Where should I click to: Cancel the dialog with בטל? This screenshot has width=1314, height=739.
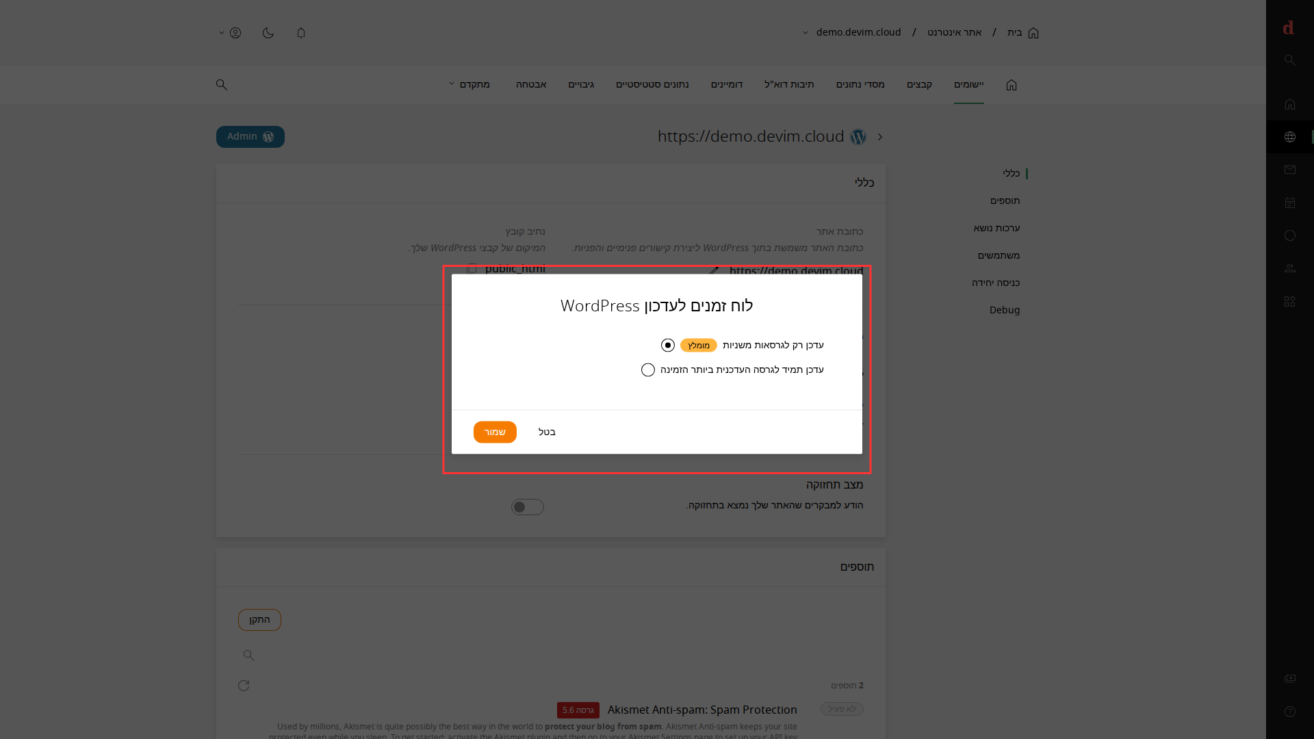(x=547, y=432)
